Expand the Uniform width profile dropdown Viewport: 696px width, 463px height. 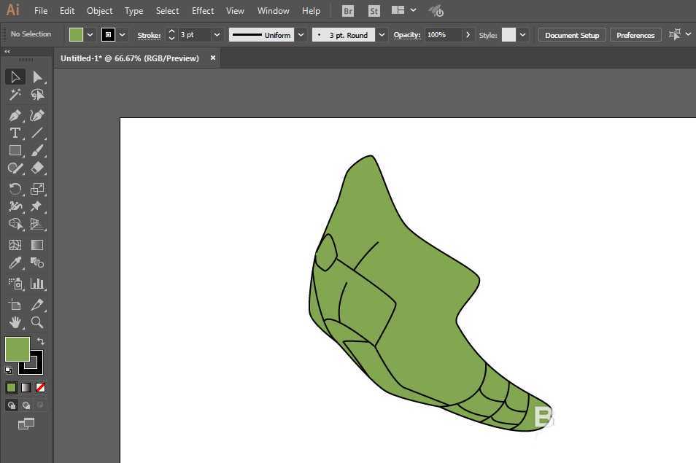[301, 35]
